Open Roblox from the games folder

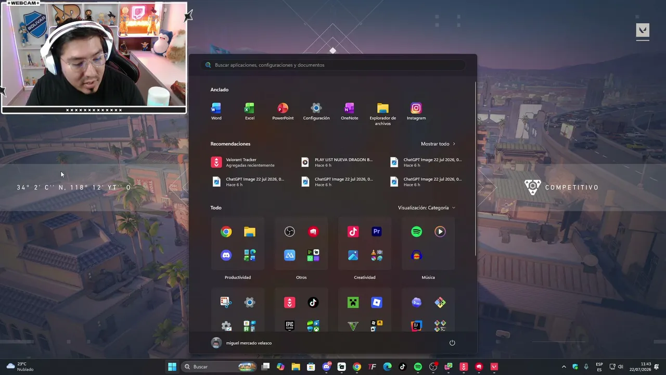377,303
